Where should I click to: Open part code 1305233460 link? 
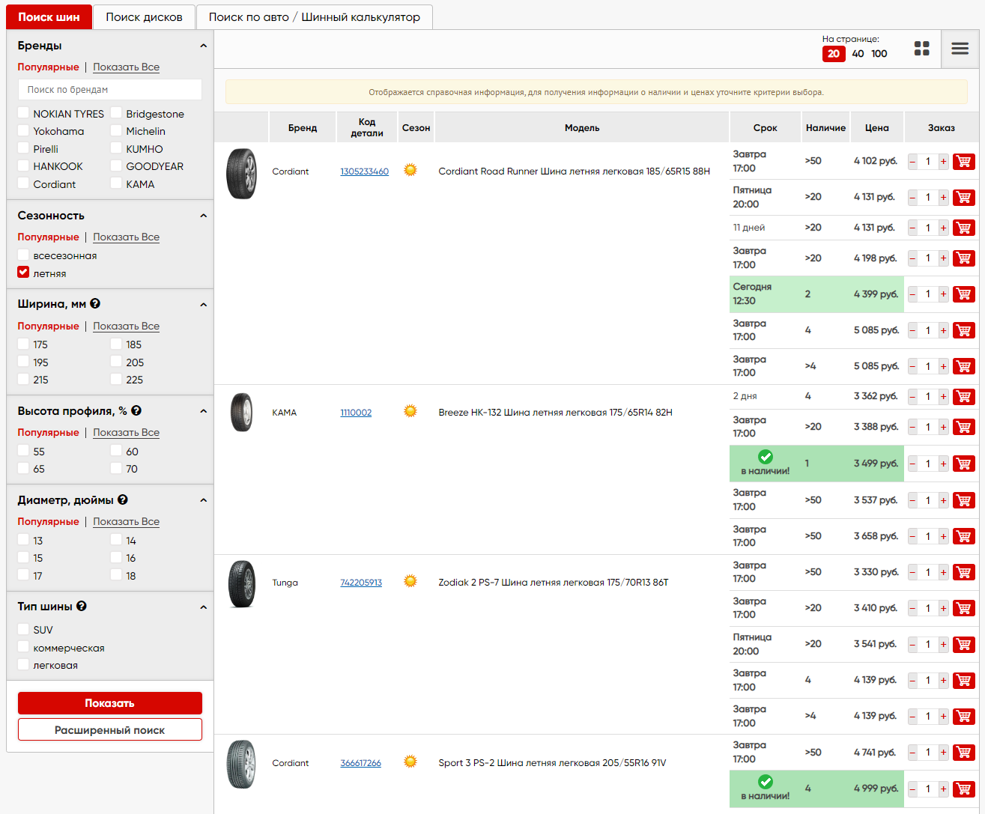click(x=364, y=171)
